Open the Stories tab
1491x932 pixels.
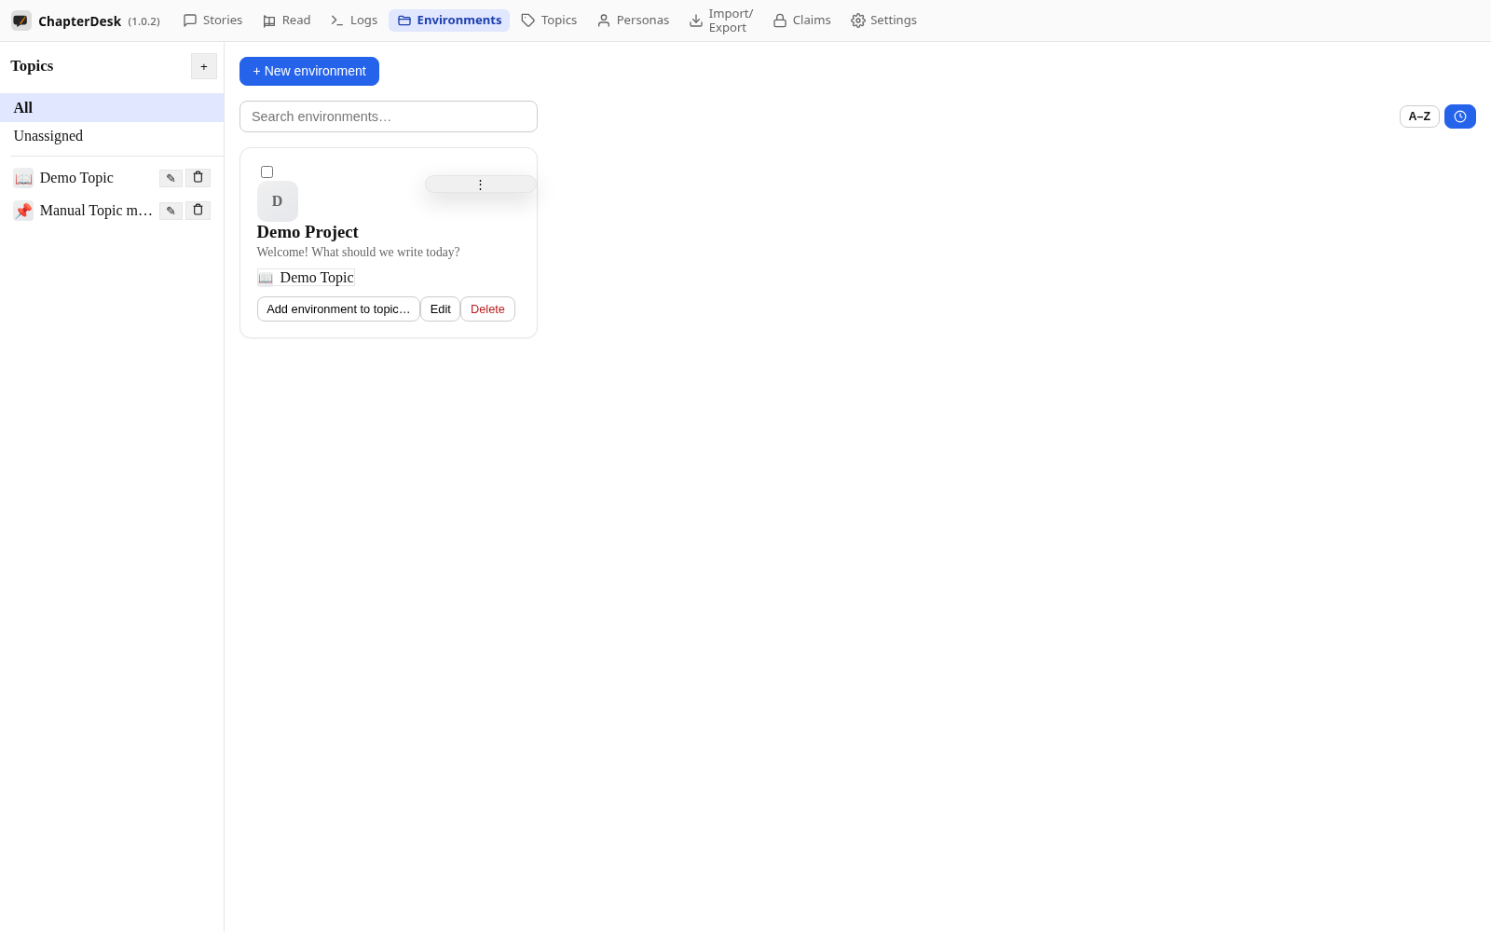(x=212, y=21)
